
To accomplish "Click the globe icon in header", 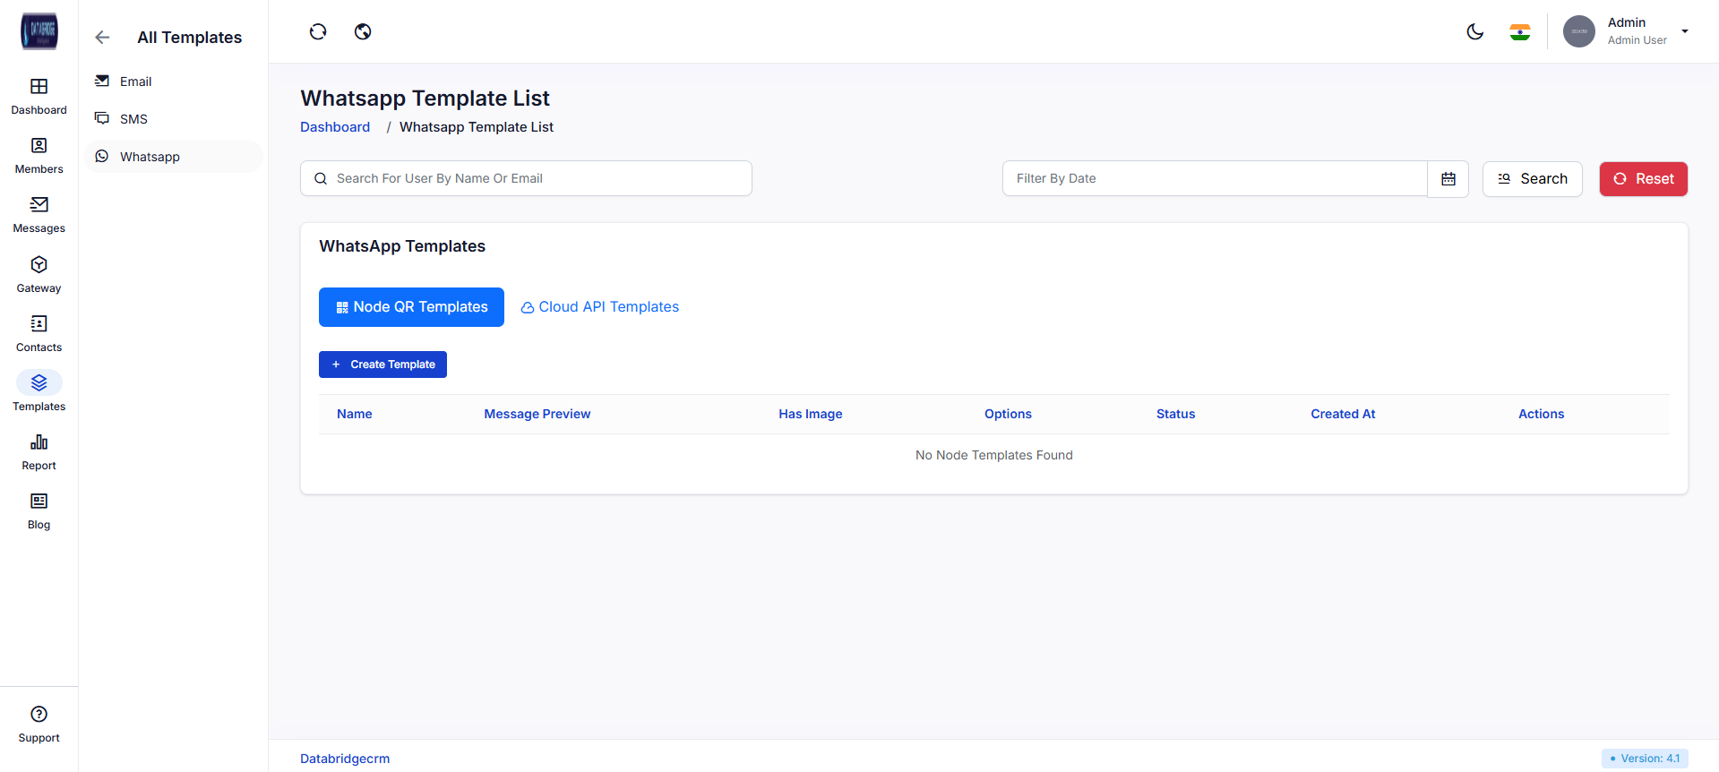I will click(363, 32).
